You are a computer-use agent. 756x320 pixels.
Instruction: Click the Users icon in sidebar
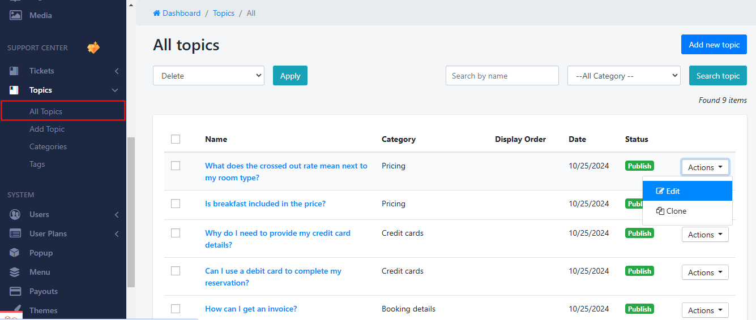click(x=15, y=214)
